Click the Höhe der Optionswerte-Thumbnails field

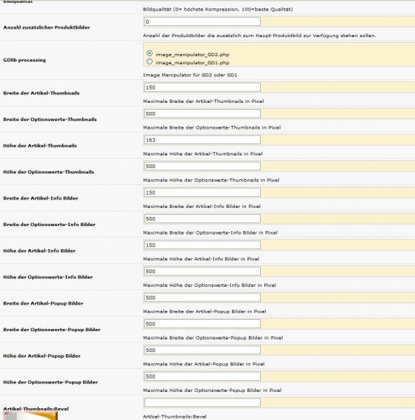point(203,166)
